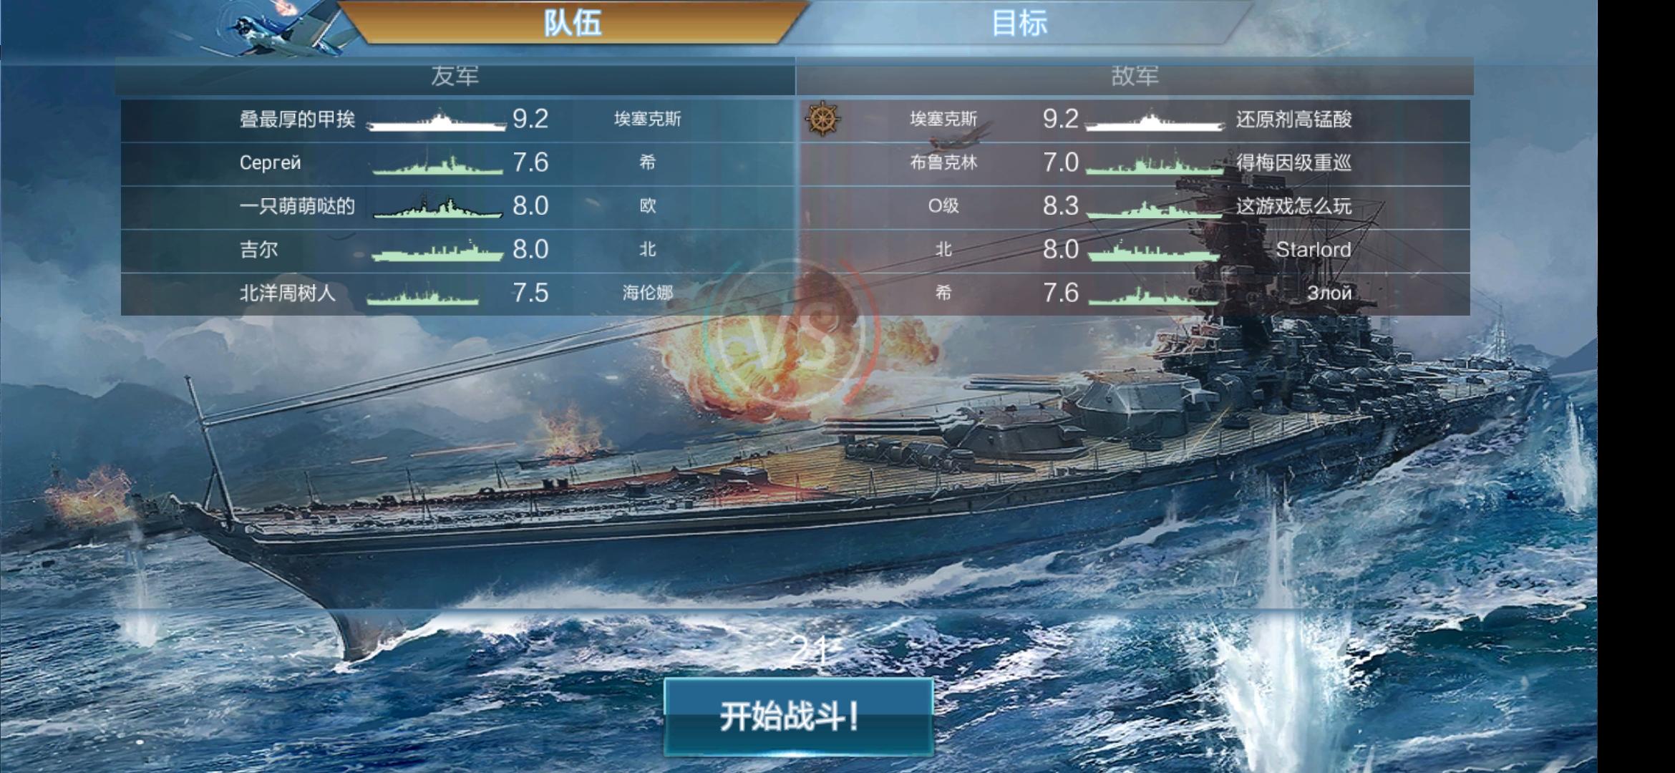Click ship name 海伦娜 in friendly list
The height and width of the screenshot is (773, 1675).
click(647, 293)
